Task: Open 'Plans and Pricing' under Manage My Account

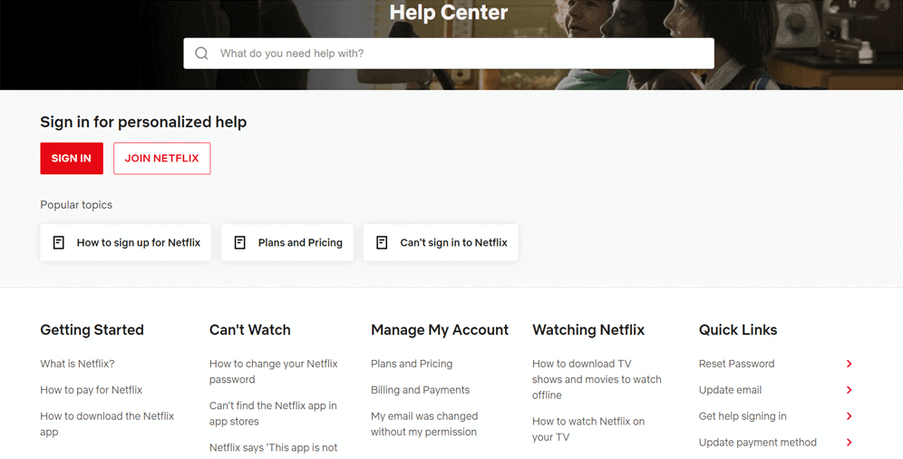Action: click(x=412, y=364)
